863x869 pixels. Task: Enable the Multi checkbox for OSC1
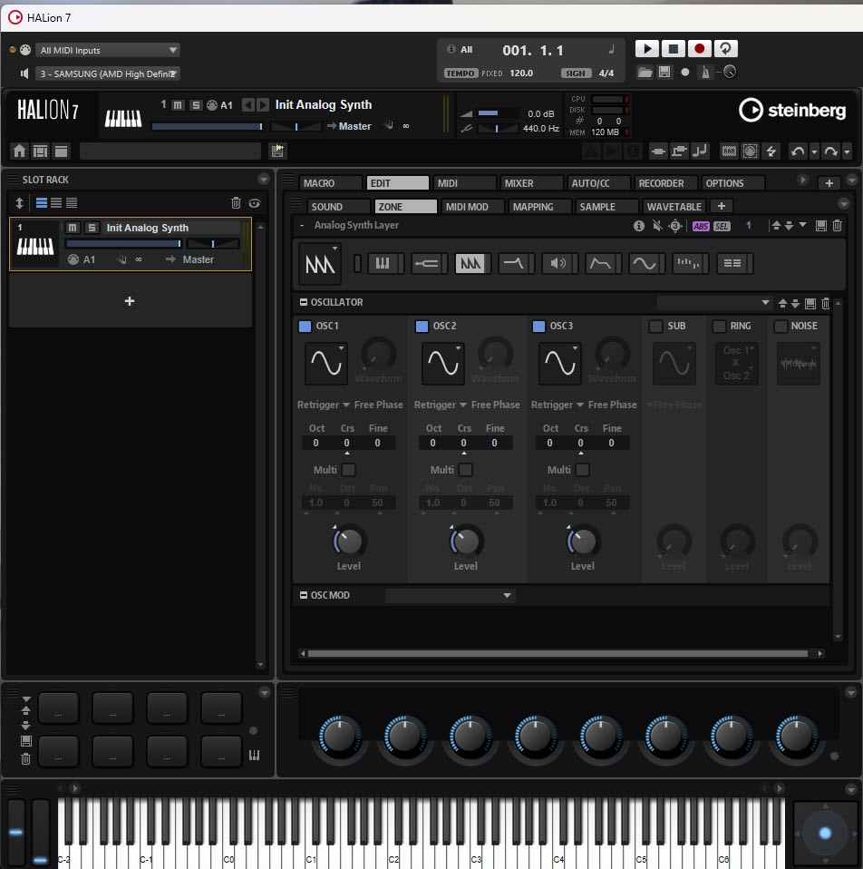coord(348,470)
